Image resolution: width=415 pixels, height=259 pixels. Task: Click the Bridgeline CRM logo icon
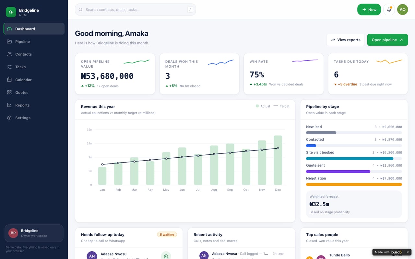[11, 12]
